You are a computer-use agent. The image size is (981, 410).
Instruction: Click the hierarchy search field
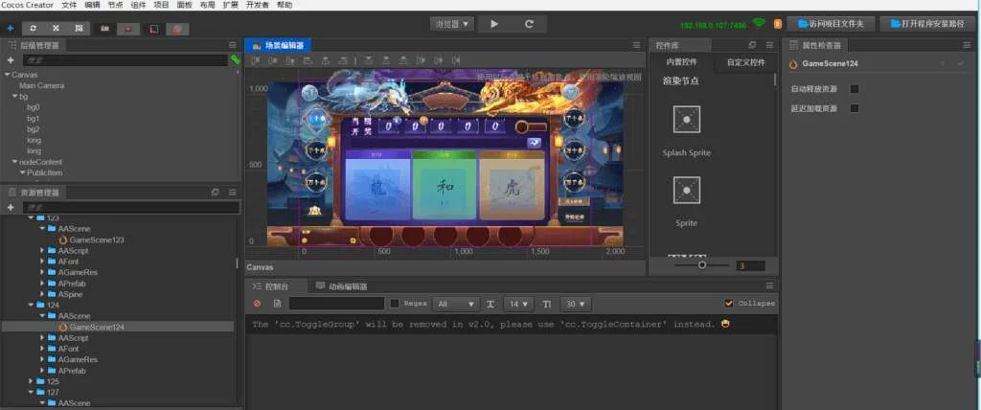click(x=125, y=60)
